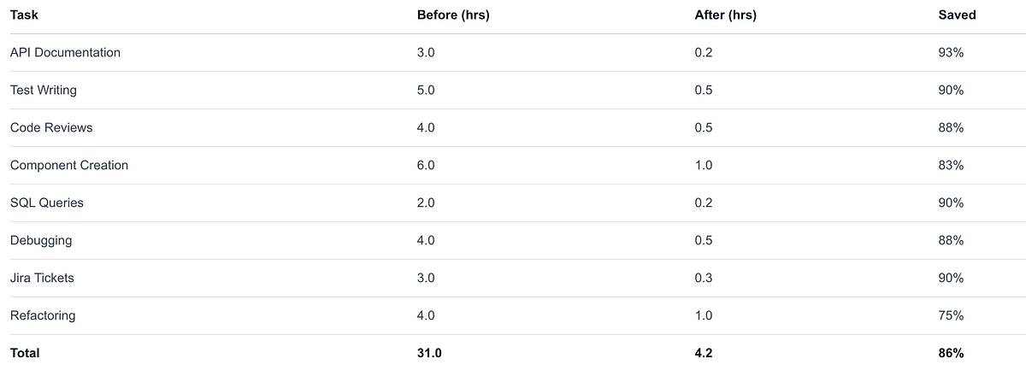
Task: Click the After (hrs) column header
Action: 725,15
